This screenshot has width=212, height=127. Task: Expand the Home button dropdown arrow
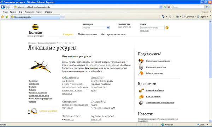[x=166, y=17]
